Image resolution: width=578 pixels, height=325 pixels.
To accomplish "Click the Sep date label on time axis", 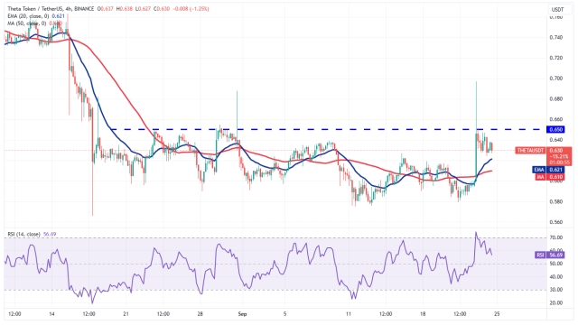I will tap(242, 314).
